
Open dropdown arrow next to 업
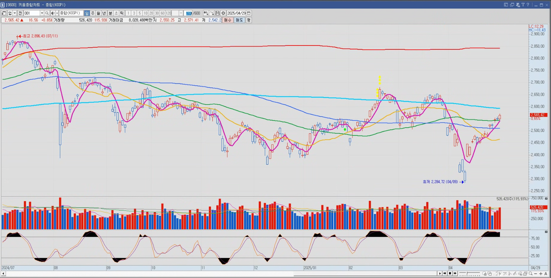15,13
